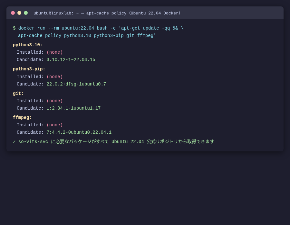This screenshot has height=225, width=290.
Task: Click candidate version 7:4.4.2-0ubuntu0.22.04.1
Action: (x=79, y=132)
